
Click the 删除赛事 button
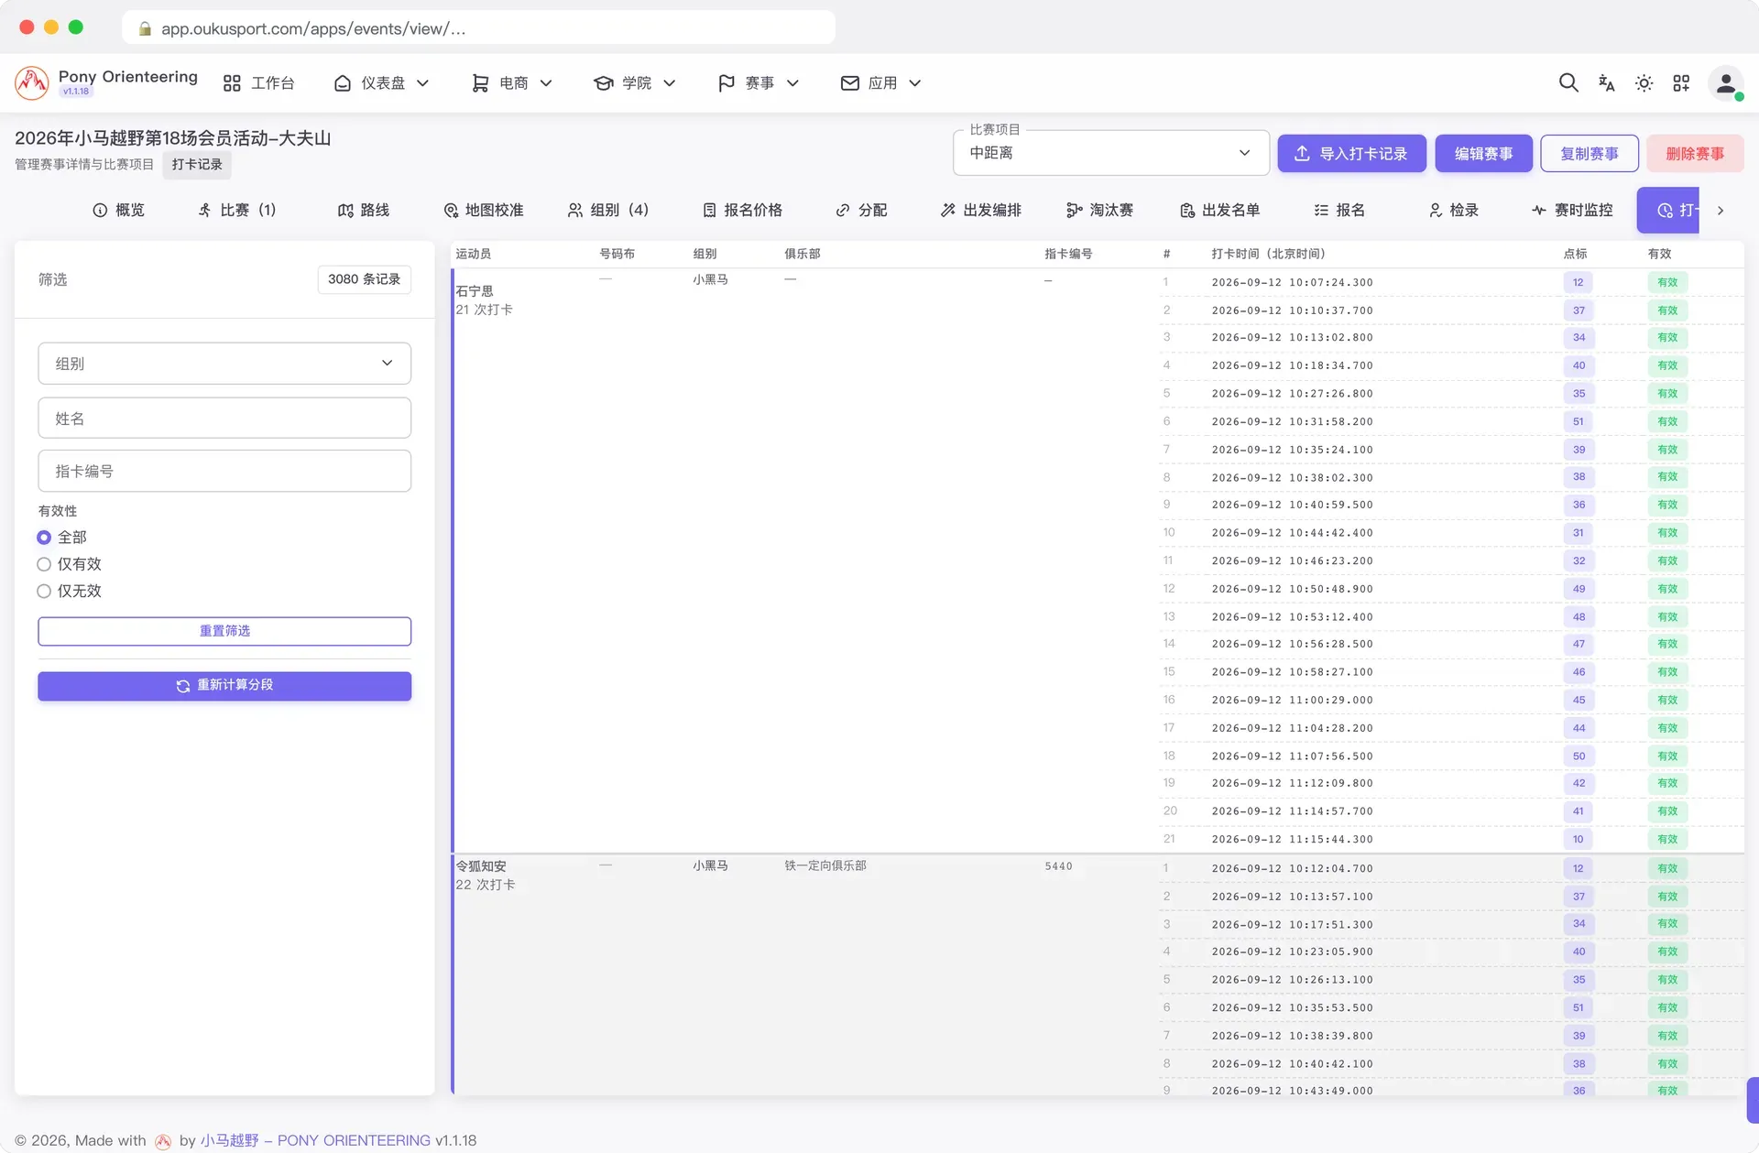pyautogui.click(x=1695, y=154)
